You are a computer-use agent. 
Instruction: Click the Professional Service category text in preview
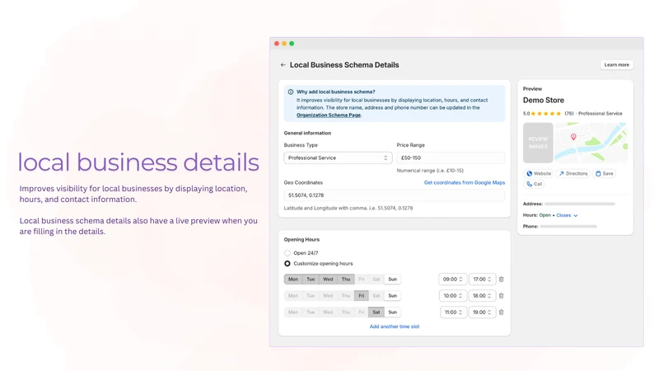tap(601, 114)
